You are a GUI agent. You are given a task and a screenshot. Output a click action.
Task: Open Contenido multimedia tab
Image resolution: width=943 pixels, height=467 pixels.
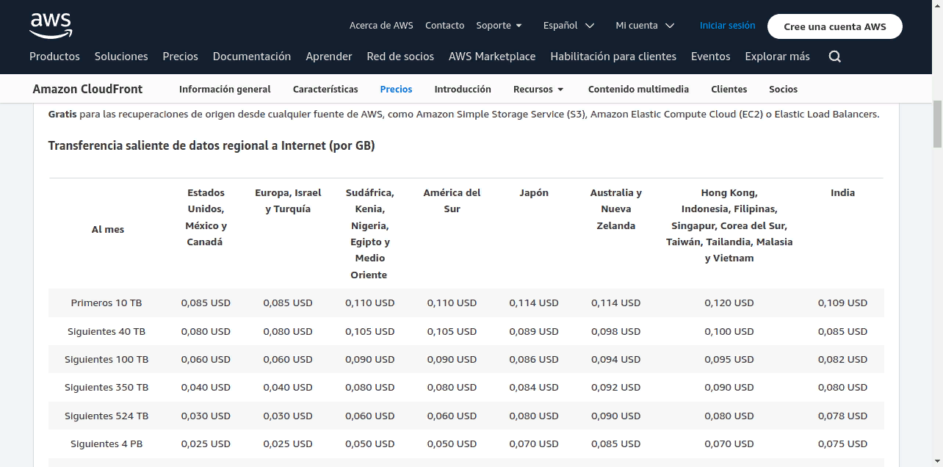coord(638,89)
